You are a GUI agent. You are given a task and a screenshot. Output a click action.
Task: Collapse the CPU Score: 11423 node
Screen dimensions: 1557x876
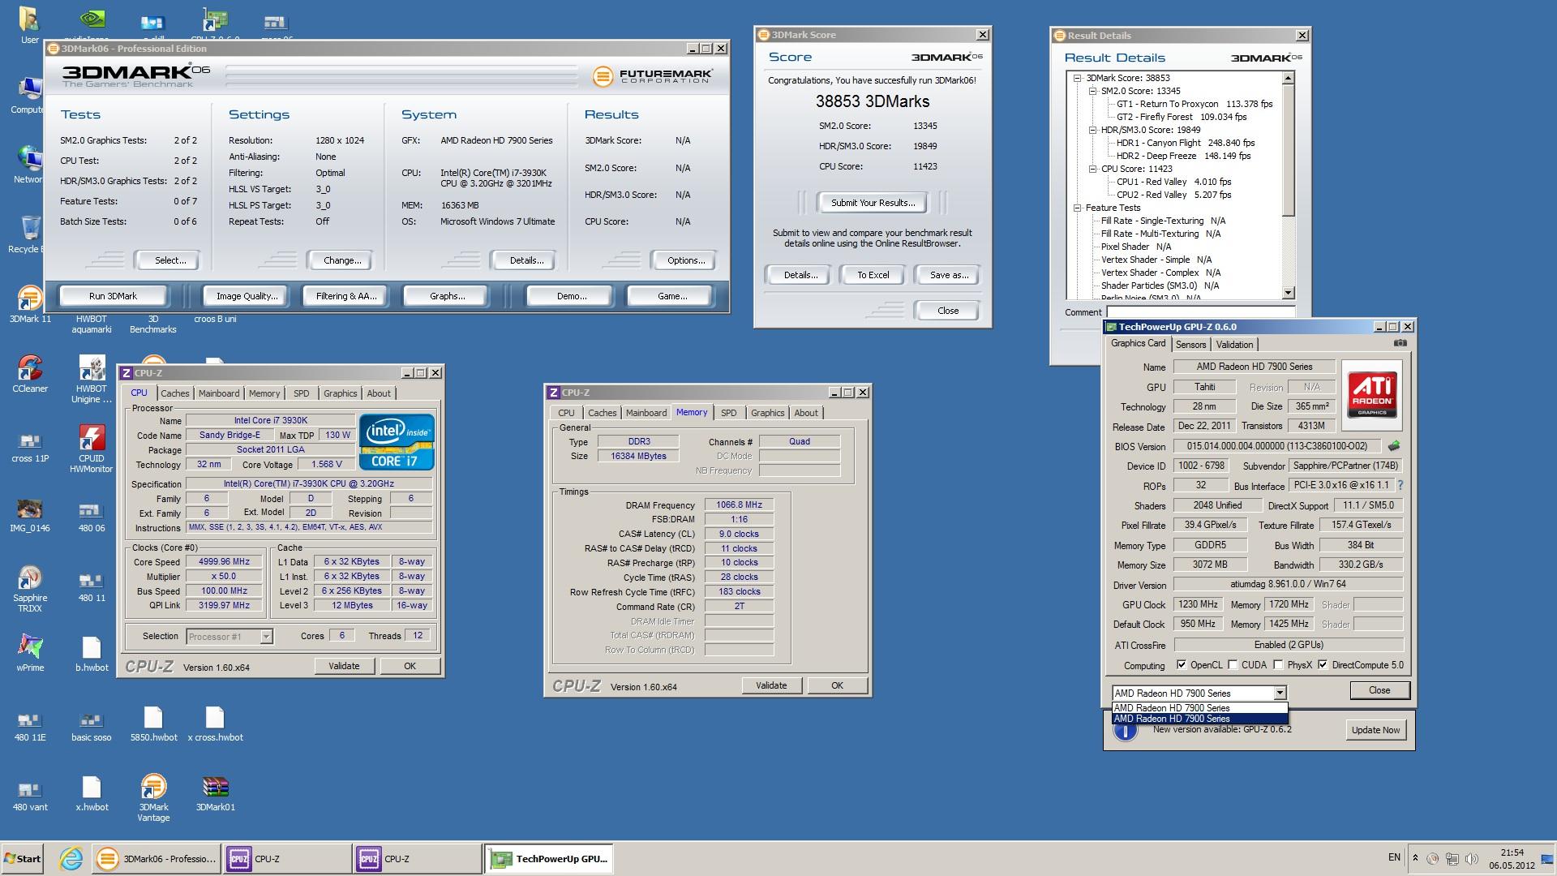click(1093, 169)
